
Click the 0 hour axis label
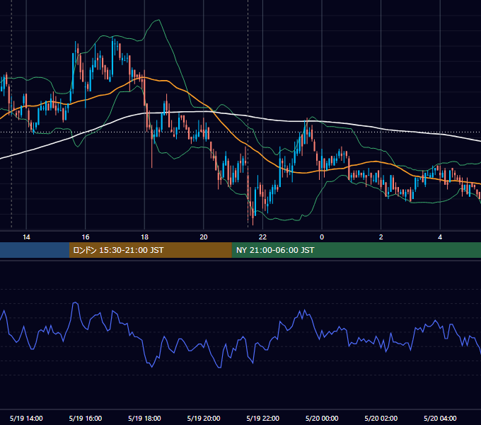coord(322,237)
